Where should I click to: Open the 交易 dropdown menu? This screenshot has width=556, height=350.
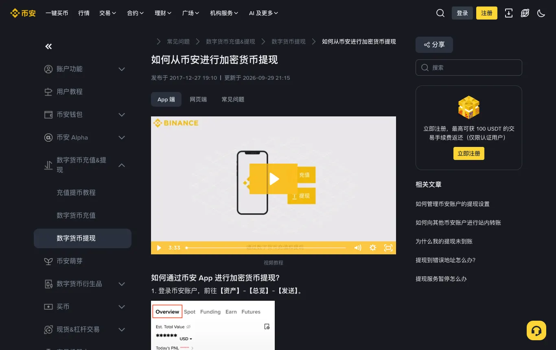click(107, 13)
